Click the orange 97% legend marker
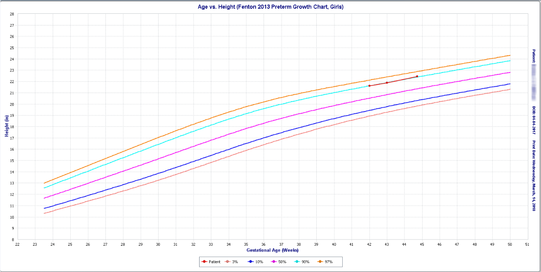This screenshot has width=541, height=272. (320, 262)
